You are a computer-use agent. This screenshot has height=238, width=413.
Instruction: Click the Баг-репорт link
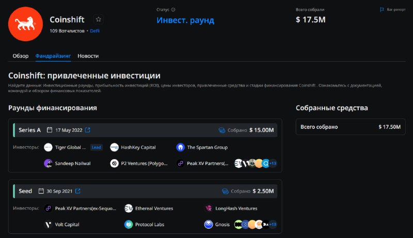[396, 10]
